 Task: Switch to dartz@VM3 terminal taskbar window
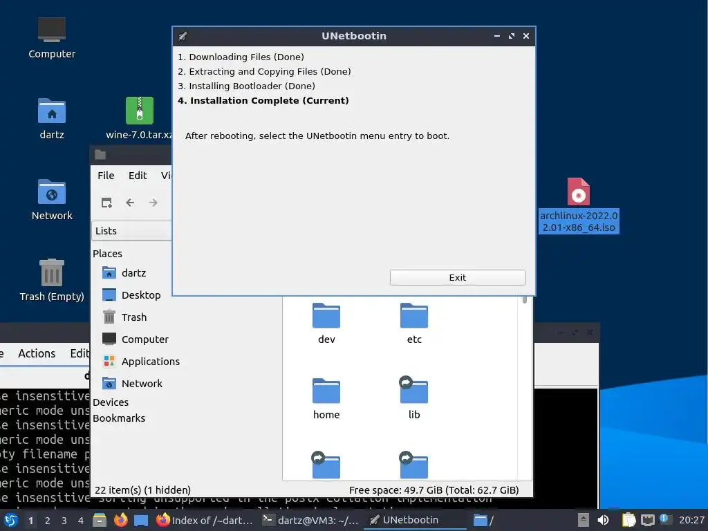[310, 520]
